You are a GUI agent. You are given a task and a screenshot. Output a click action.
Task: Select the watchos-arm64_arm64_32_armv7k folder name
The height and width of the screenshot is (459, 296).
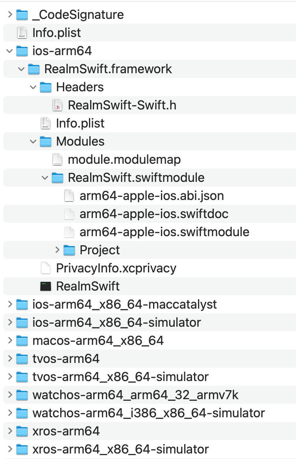point(135,396)
